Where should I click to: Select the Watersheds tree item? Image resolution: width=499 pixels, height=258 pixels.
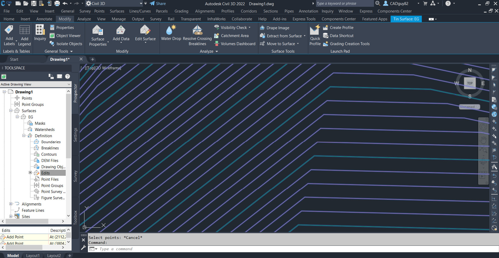(44, 129)
